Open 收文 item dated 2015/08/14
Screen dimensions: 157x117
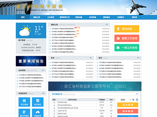tap(112, 65)
